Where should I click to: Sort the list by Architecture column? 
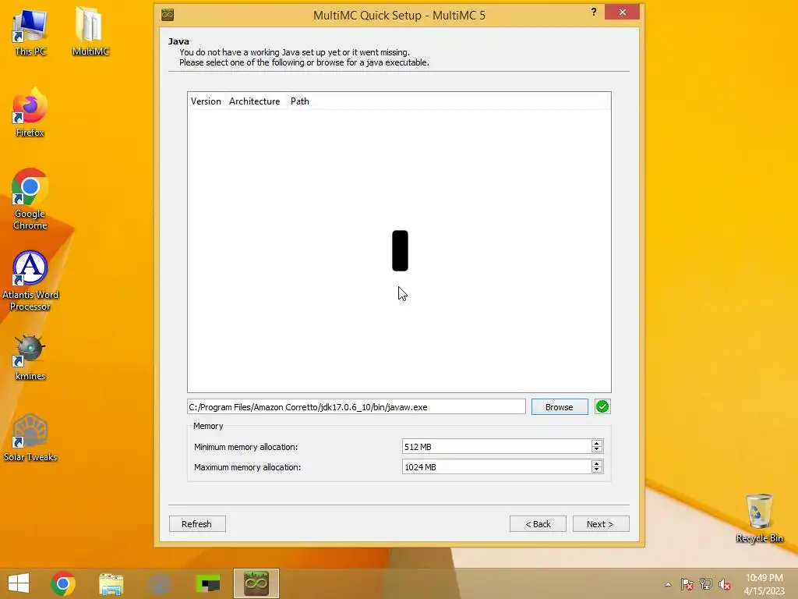255,101
